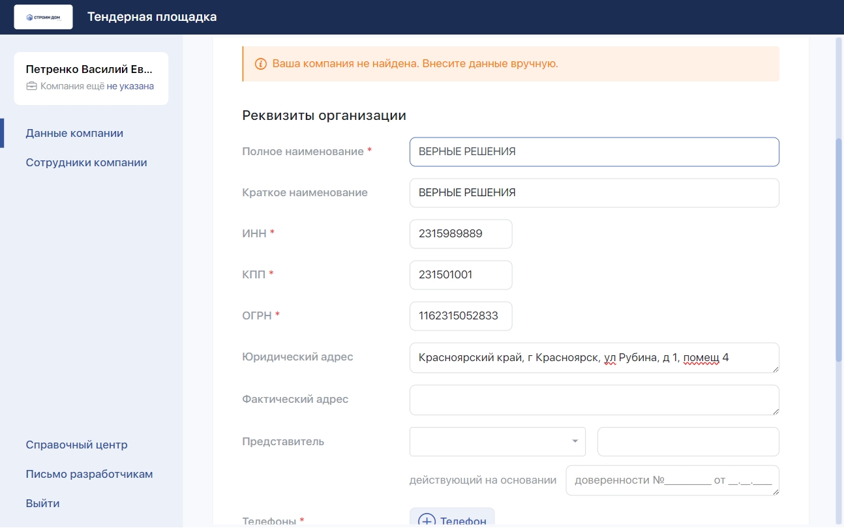Viewport: 844px width, 528px height.
Task: Click the Краткое наименование text field
Action: point(594,193)
